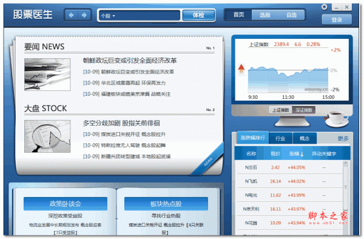Sort by 现价 column header
The width and height of the screenshot is (364, 239).
pyautogui.click(x=275, y=153)
